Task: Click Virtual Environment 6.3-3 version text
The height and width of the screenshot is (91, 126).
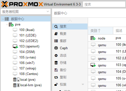Action: [x=62, y=4]
